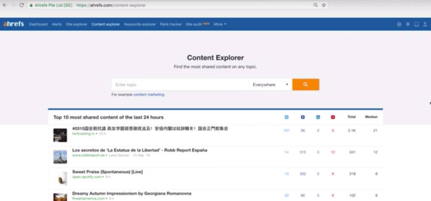
Task: Click the Pinterest shares column icon
Action: pyautogui.click(x=333, y=117)
